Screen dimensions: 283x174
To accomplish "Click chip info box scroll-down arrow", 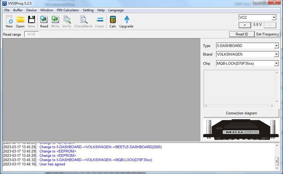I will click(277, 101).
